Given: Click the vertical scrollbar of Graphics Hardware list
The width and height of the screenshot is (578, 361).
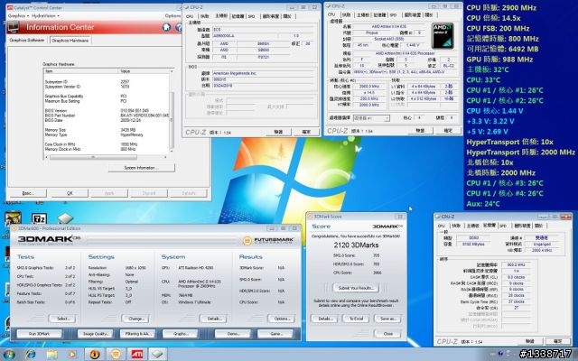Looking at the screenshot, I should (x=171, y=112).
